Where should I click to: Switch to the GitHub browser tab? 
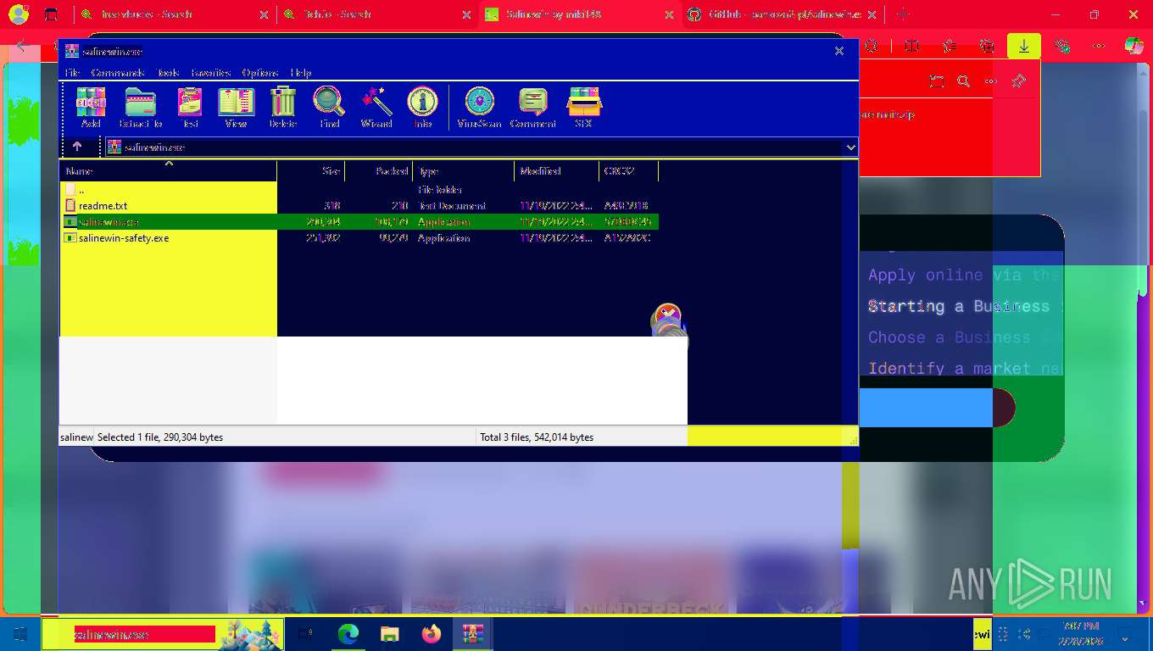click(x=783, y=14)
